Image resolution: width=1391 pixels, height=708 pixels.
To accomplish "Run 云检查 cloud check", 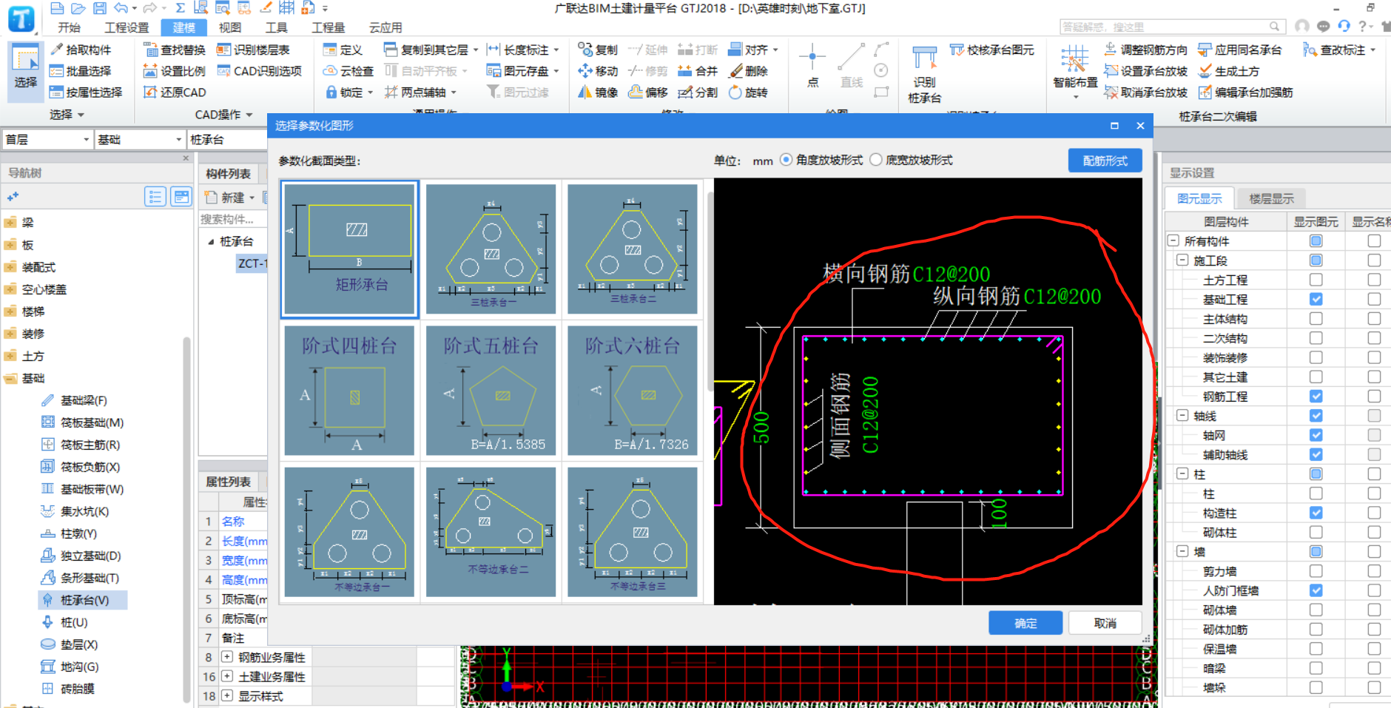I will click(348, 71).
